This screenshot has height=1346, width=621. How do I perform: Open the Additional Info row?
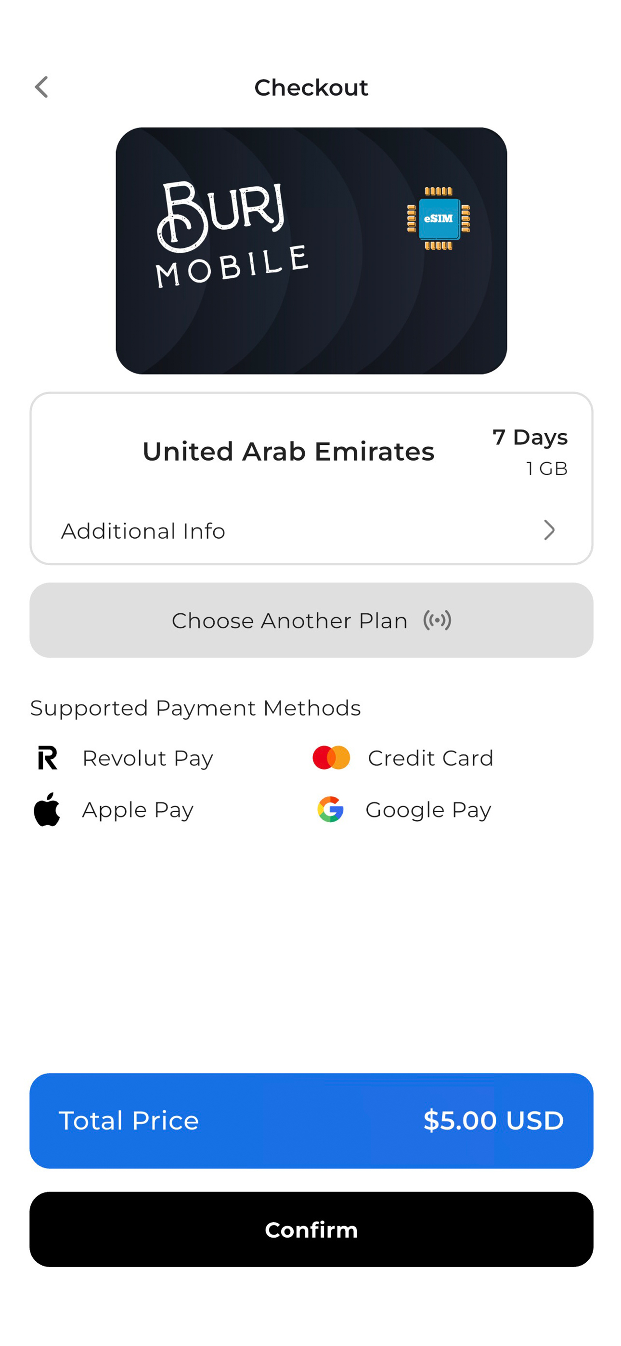[x=311, y=531]
